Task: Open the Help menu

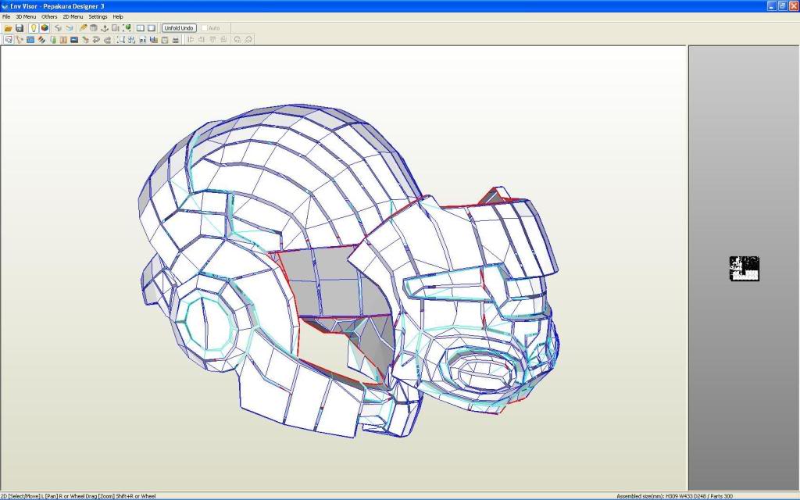Action: point(118,17)
